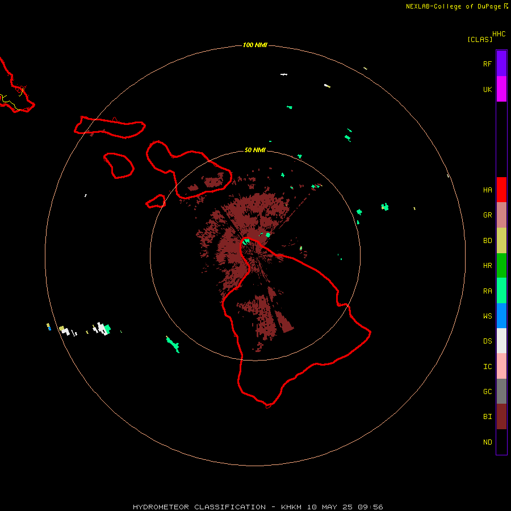This screenshot has width=511, height=511.
Task: Click the HA red legend swatch
Action: pyautogui.click(x=501, y=190)
